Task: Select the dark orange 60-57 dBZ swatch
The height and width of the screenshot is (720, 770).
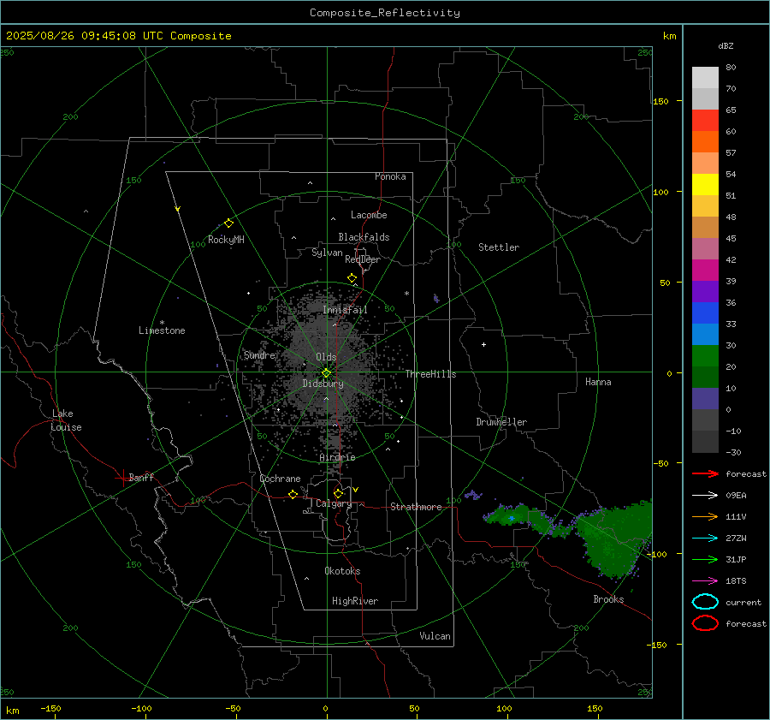Action: (705, 142)
